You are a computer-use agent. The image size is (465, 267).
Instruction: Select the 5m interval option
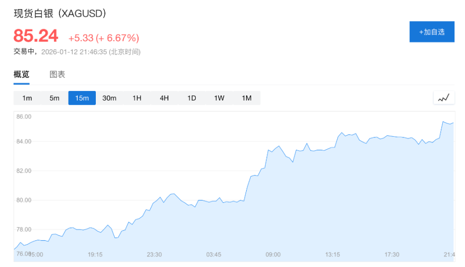click(x=54, y=98)
